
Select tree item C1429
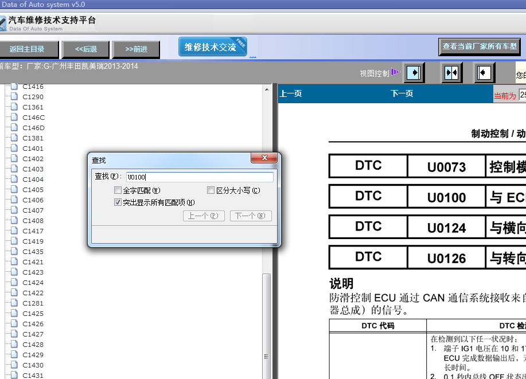pos(33,355)
